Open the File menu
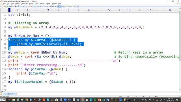This screenshot has width=181, height=102. (x=4, y=4)
